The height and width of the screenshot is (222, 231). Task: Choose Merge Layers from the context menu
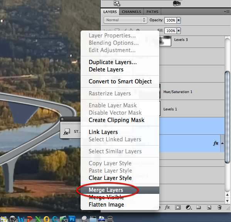120,190
